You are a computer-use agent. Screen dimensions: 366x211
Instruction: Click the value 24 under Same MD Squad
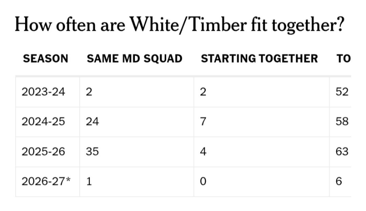[x=92, y=122]
